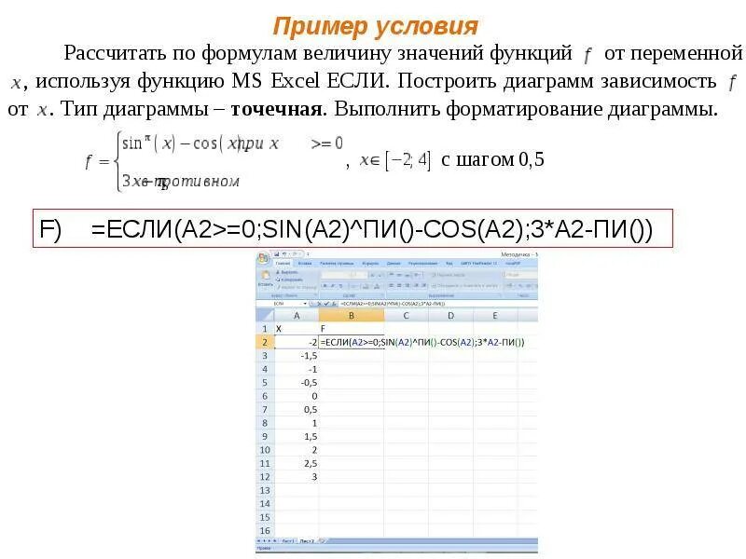This screenshot has width=746, height=559.
Task: Open the Данные ribbon tab
Action: coord(393,264)
